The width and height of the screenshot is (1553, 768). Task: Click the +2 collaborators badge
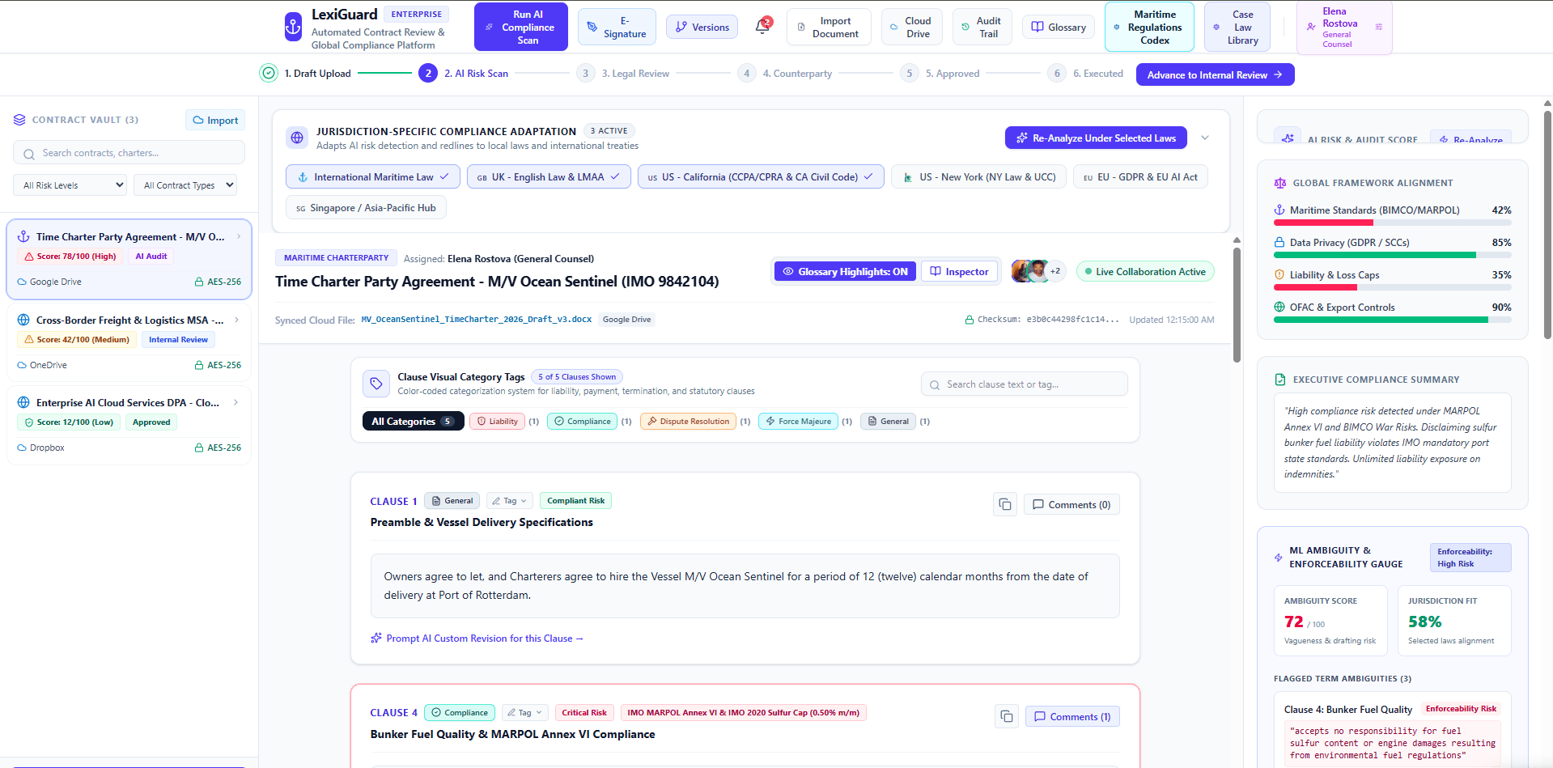click(1055, 271)
